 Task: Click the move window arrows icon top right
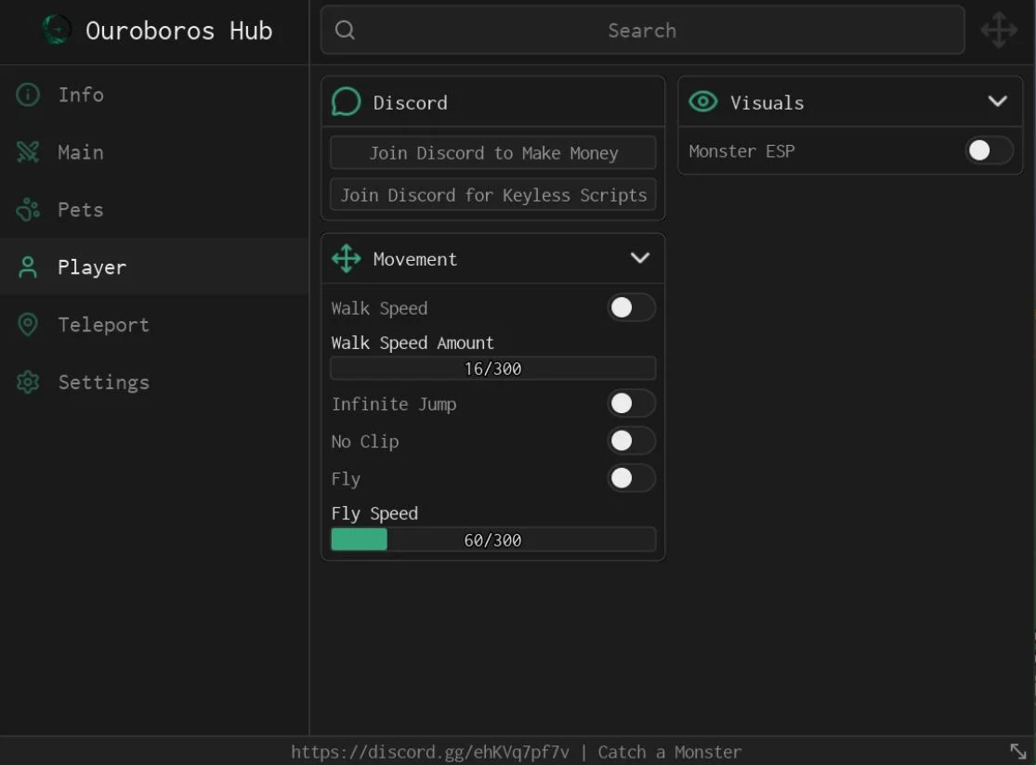click(x=999, y=30)
